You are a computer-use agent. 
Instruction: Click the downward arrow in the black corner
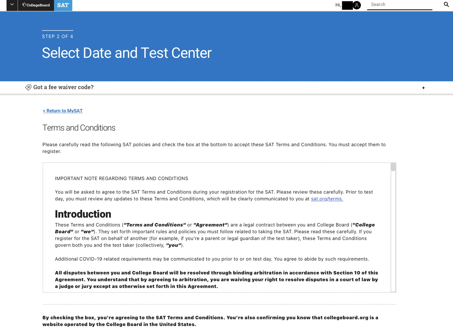(x=12, y=5)
